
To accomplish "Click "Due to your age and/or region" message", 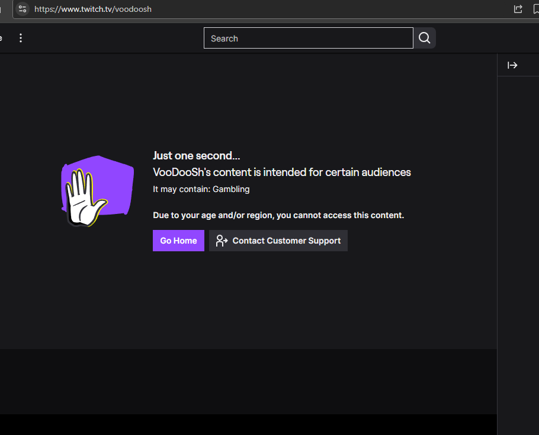I will (x=278, y=215).
